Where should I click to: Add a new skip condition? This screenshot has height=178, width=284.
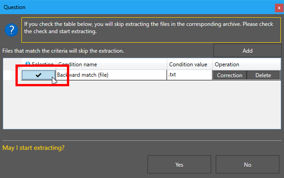(248, 50)
